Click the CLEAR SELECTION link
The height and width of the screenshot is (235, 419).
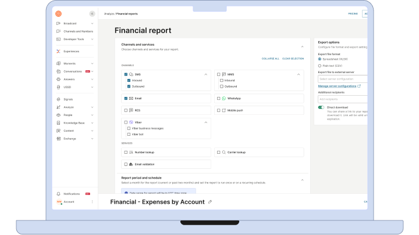click(293, 59)
